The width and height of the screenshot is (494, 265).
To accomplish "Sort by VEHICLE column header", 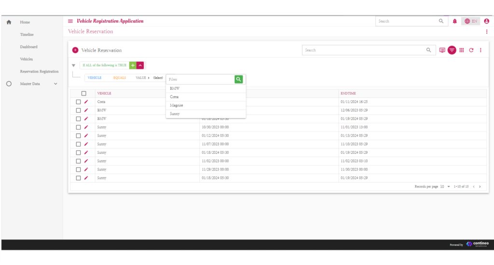I will [104, 93].
